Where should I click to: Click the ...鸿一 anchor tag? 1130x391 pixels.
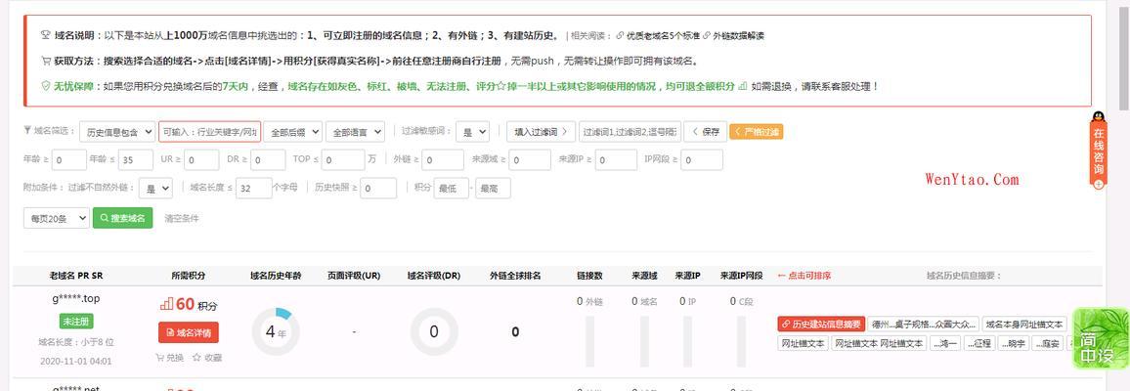[945, 343]
